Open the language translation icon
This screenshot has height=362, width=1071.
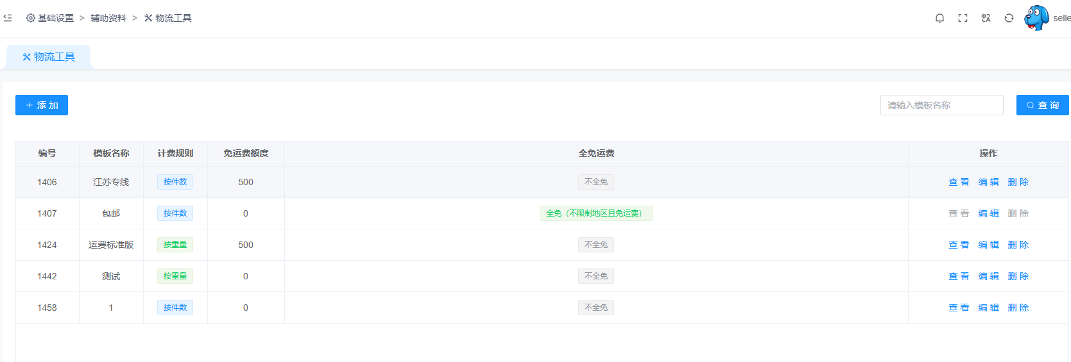pos(986,18)
